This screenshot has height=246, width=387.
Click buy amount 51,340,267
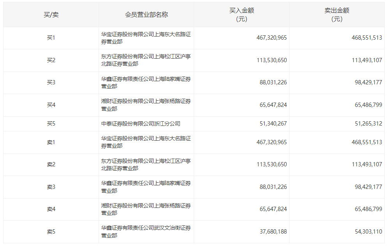(x=272, y=124)
